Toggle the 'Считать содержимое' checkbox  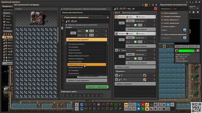(x=162, y=13)
